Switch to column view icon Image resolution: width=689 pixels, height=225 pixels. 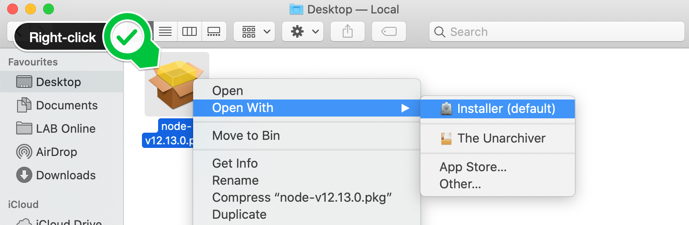(190, 32)
